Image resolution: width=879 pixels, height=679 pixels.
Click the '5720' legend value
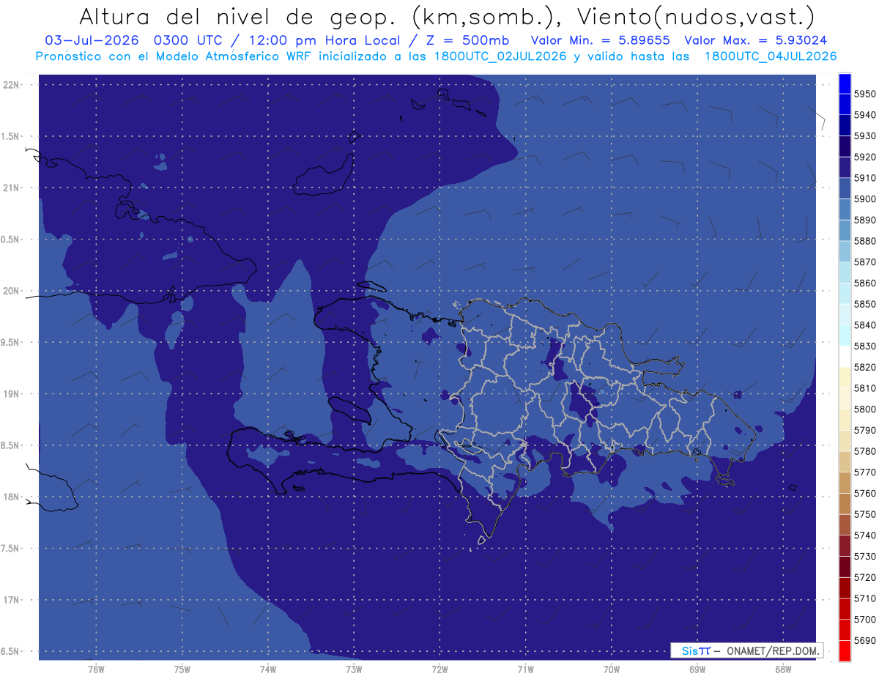pyautogui.click(x=865, y=577)
